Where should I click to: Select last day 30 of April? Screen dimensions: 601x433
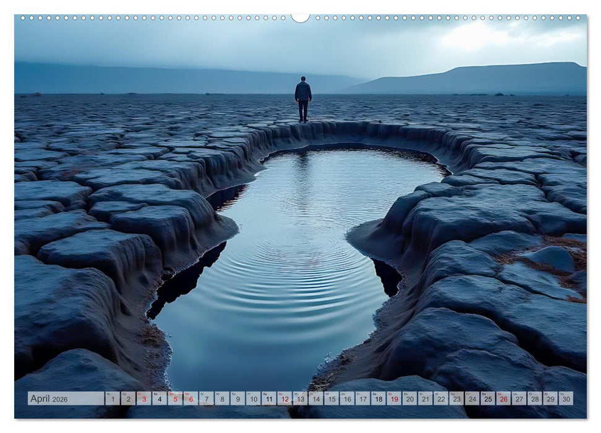(x=566, y=399)
